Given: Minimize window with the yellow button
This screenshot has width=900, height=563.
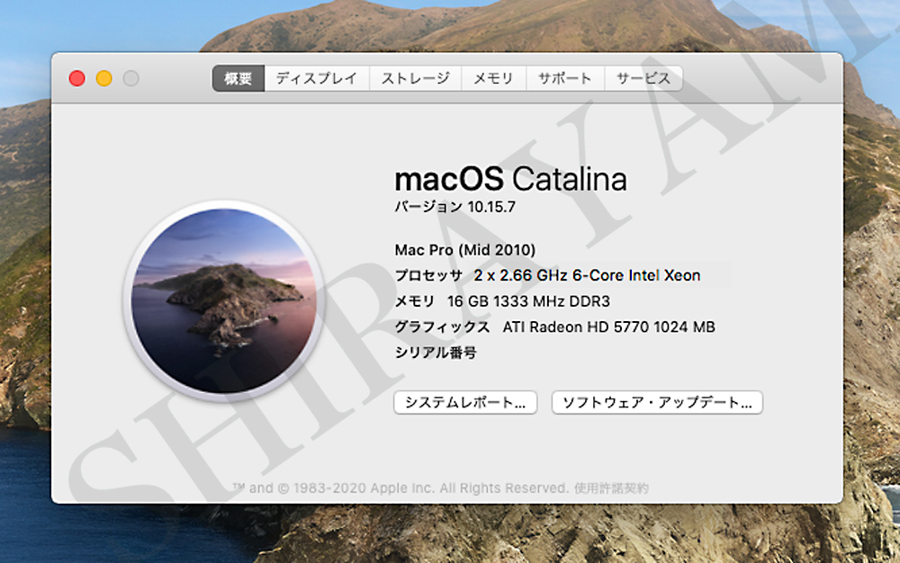Looking at the screenshot, I should pyautogui.click(x=103, y=78).
